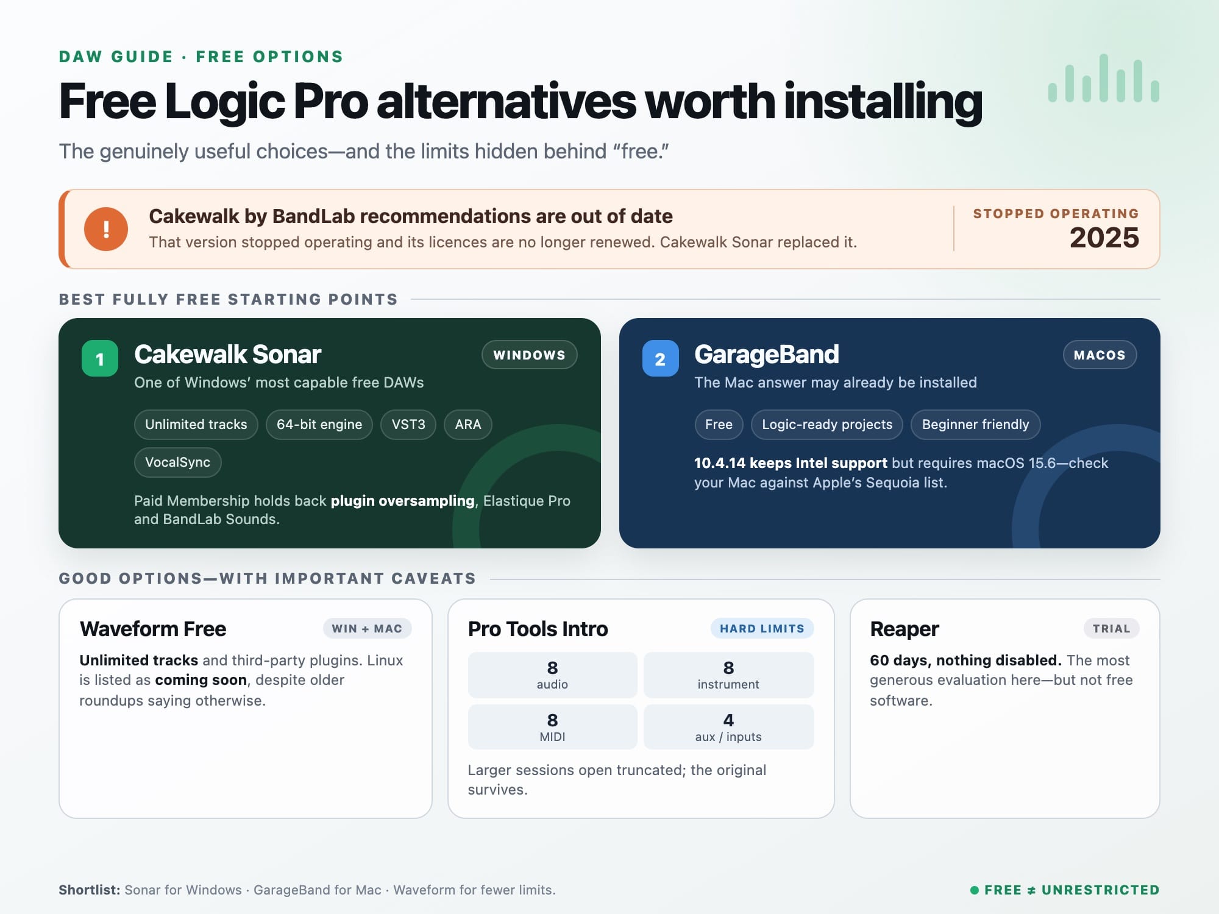The width and height of the screenshot is (1219, 914).
Task: Click 'Cakewalk Sonar replaced it' alert sentence
Action: (758, 243)
